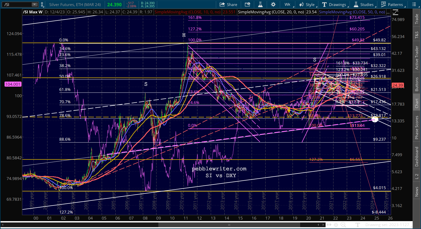Toggle the chart scale curve icon
Screen dimensions: 421x229
pyautogui.click(x=395, y=12)
